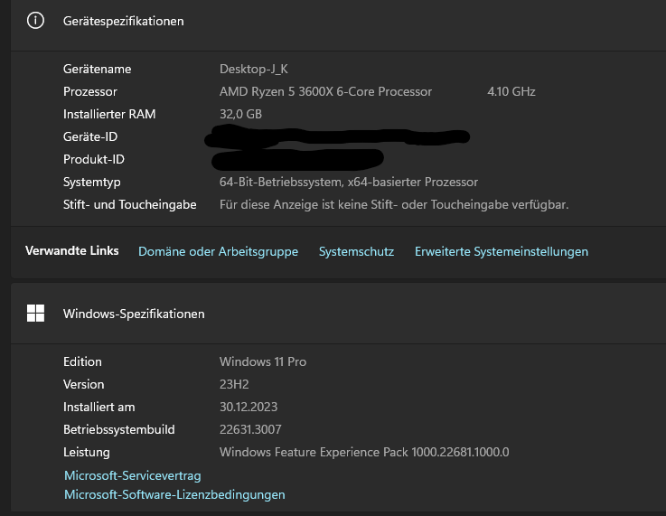Click the Betriebssystembuild label

click(x=119, y=429)
